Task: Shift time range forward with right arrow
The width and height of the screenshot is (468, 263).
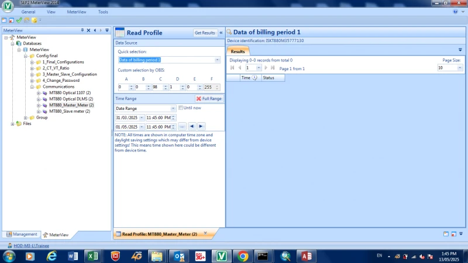Action: pos(201,126)
